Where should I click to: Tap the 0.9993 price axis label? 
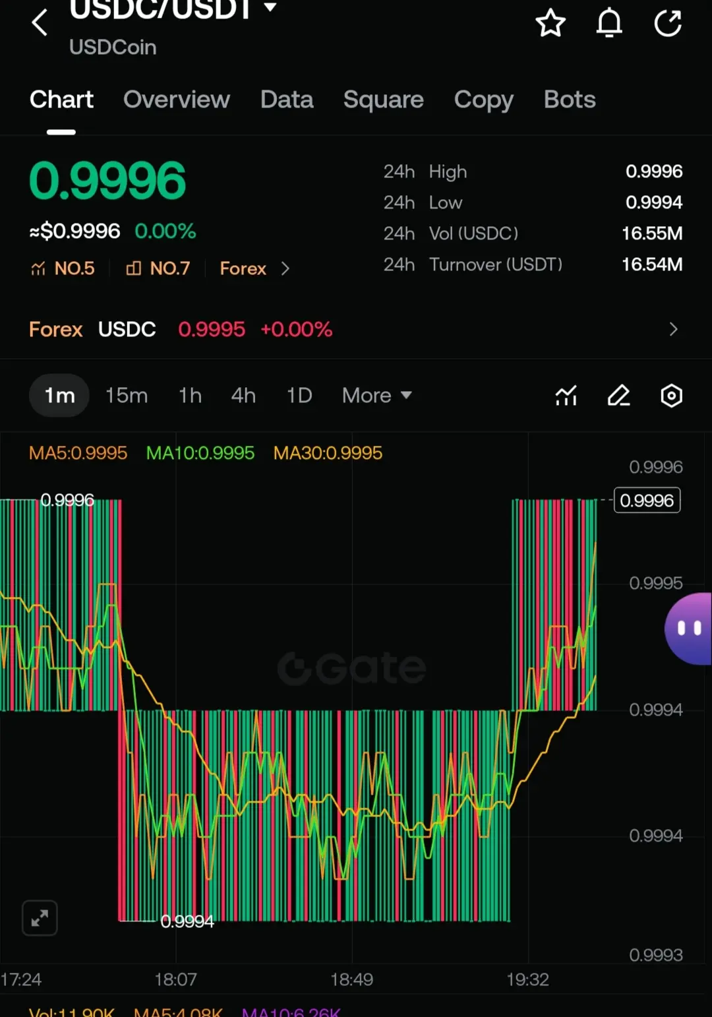point(656,955)
